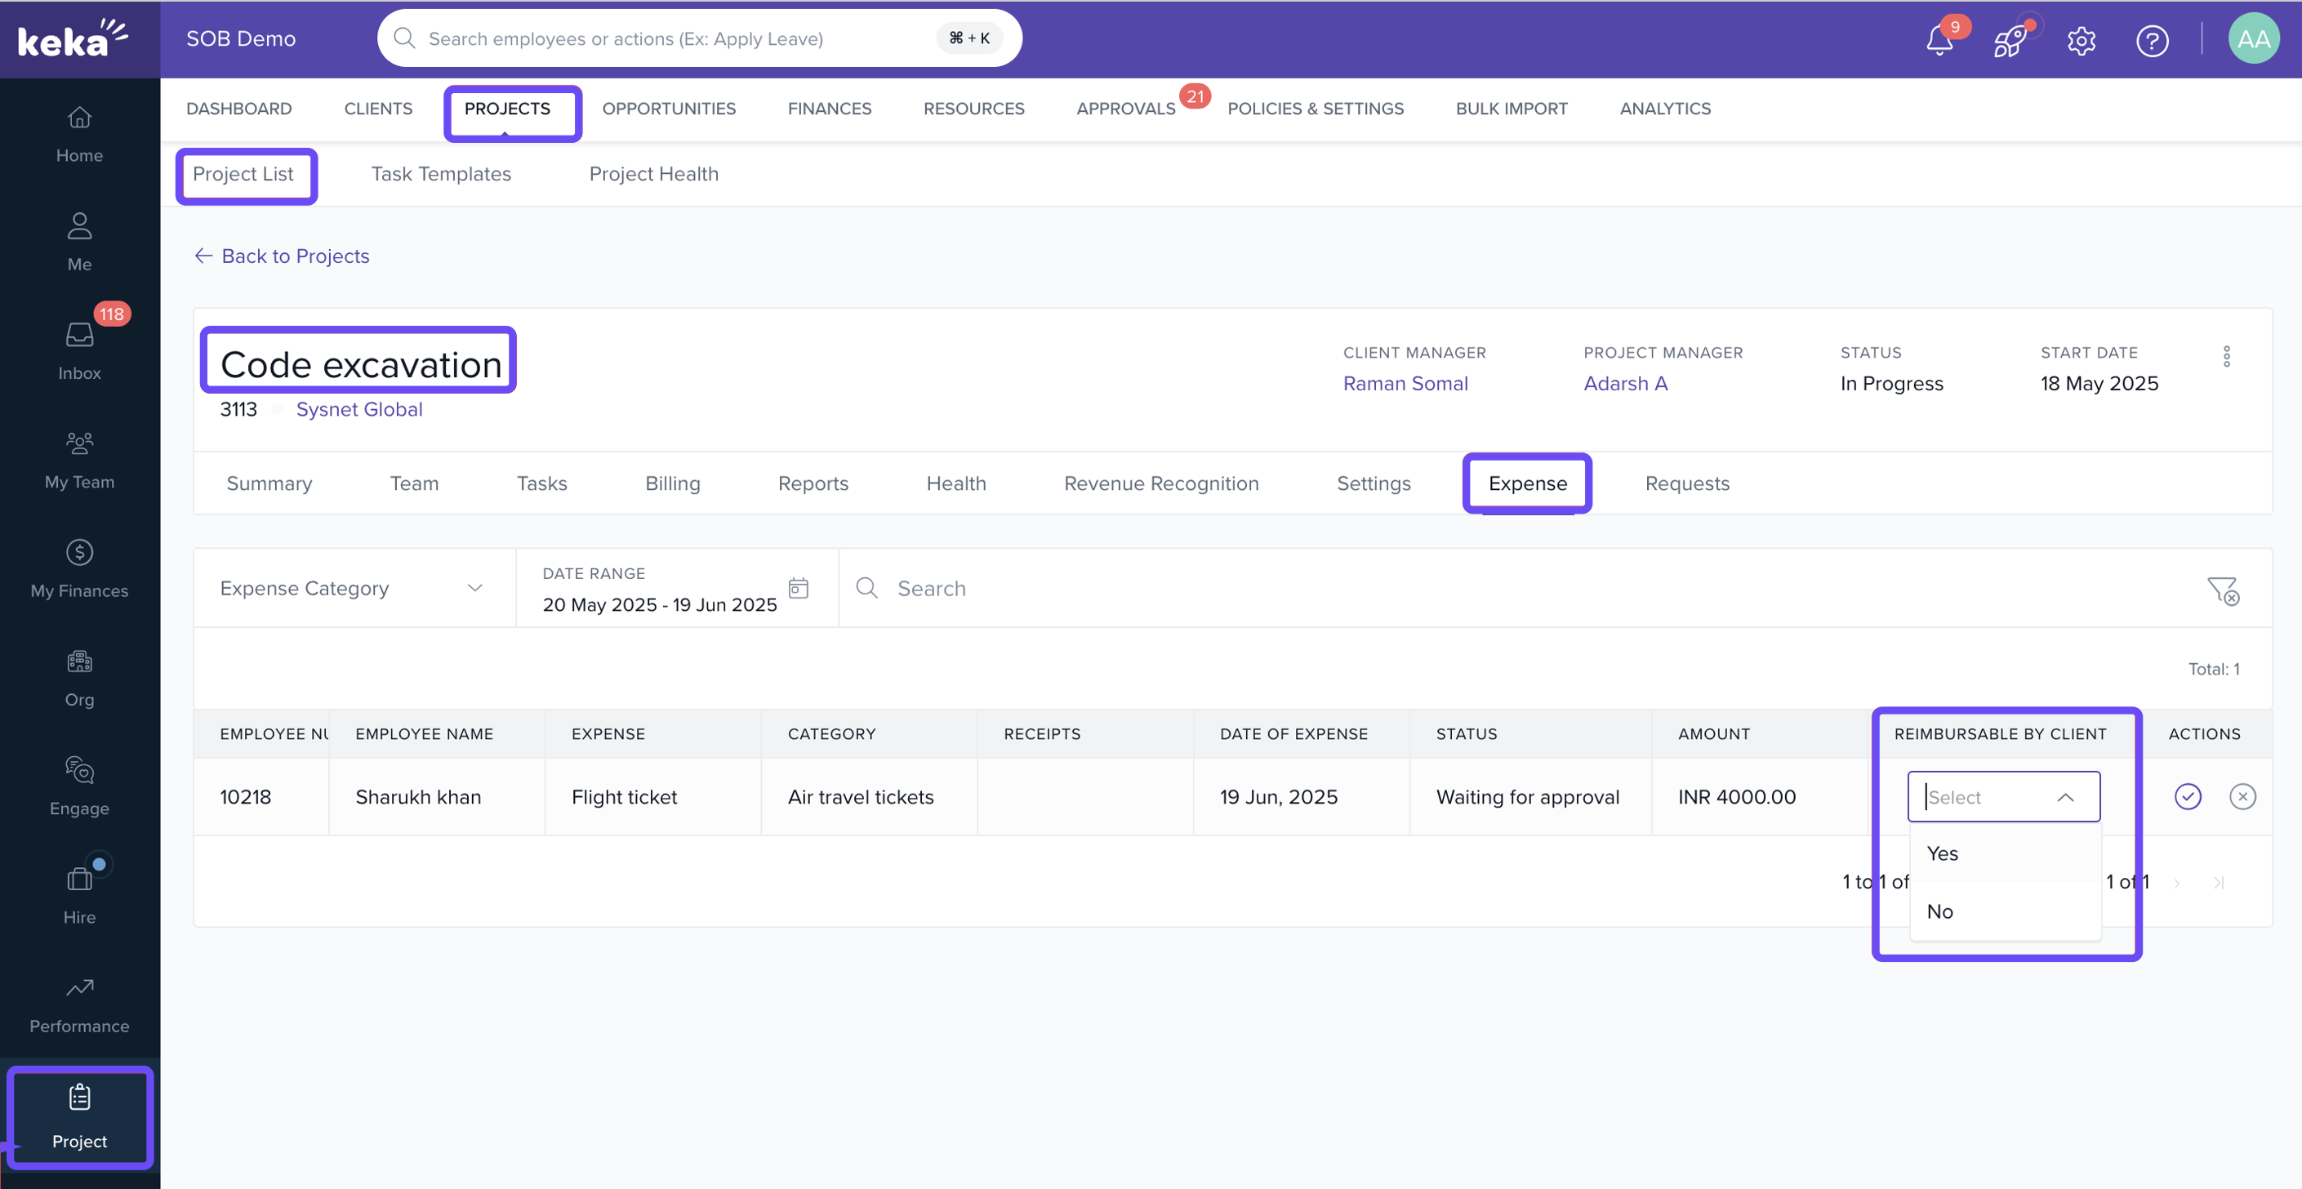Viewport: 2302px width, 1189px height.
Task: Reject the expense with X icon
Action: coord(2242,795)
